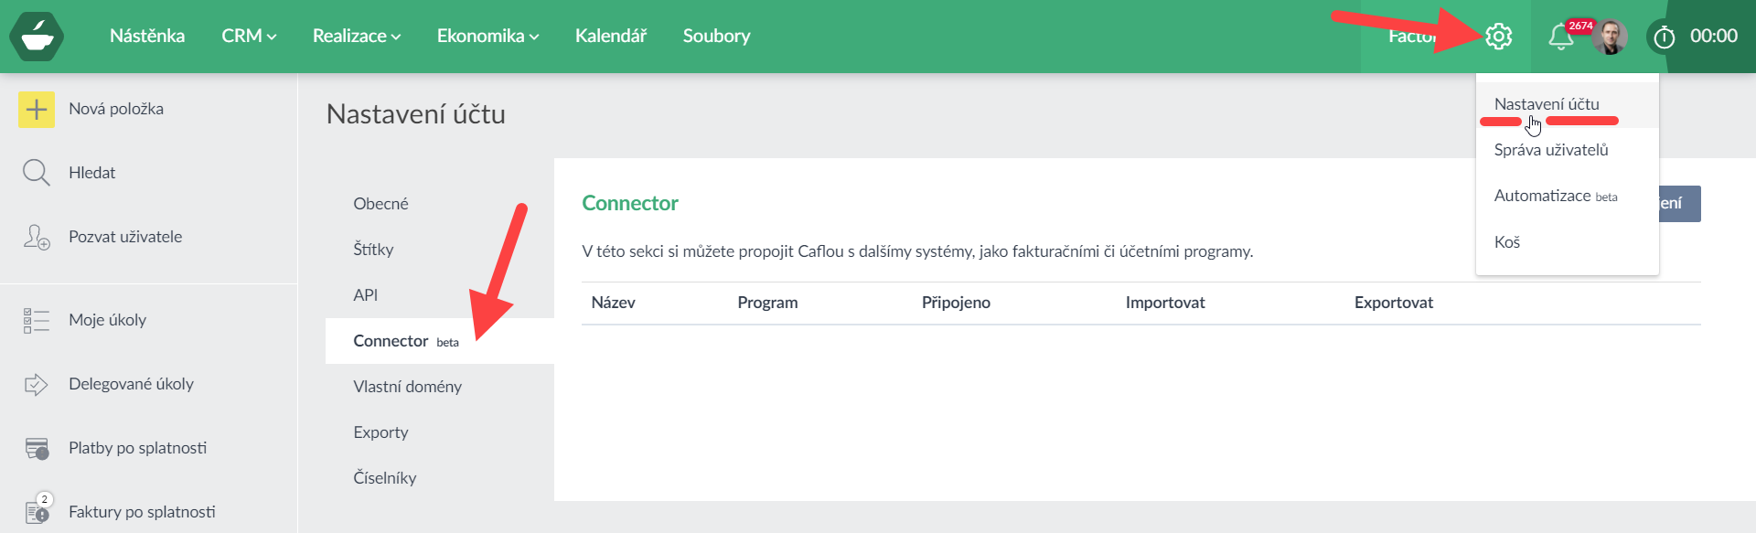
Task: Click the Caflou logo icon
Action: 37,37
